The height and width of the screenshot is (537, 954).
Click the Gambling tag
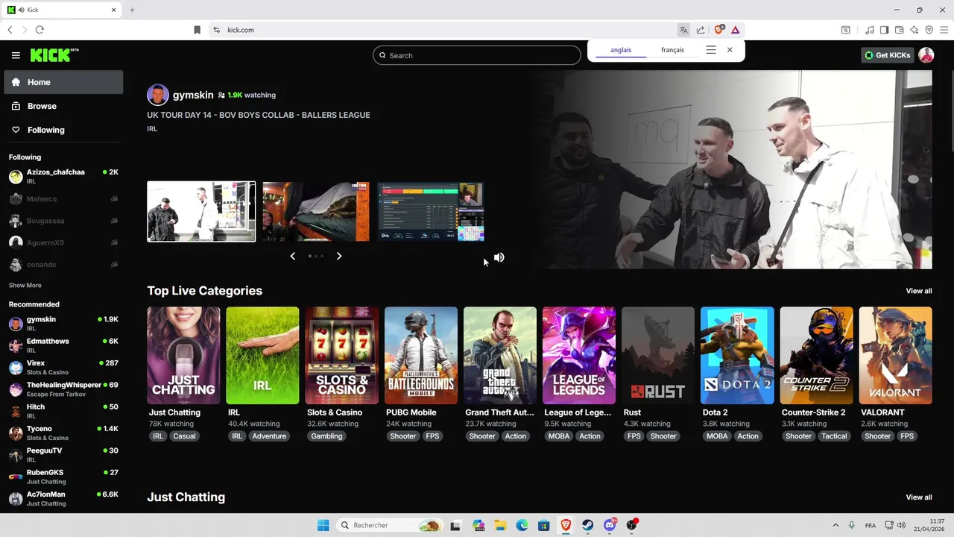coord(326,436)
